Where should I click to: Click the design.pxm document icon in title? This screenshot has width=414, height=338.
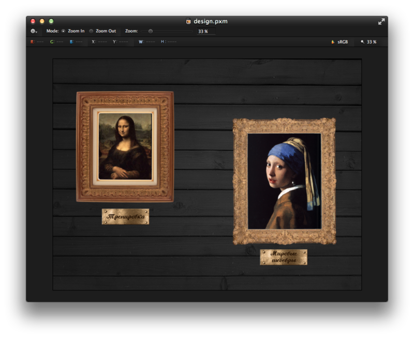click(188, 21)
